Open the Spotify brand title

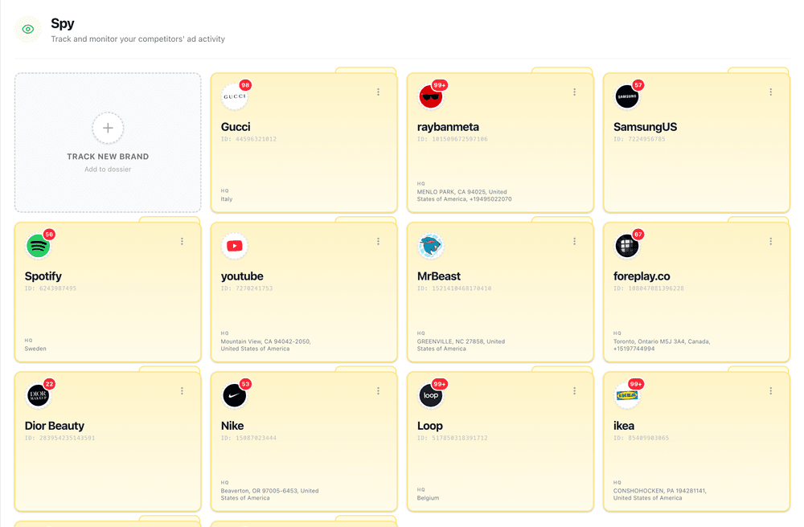point(43,276)
